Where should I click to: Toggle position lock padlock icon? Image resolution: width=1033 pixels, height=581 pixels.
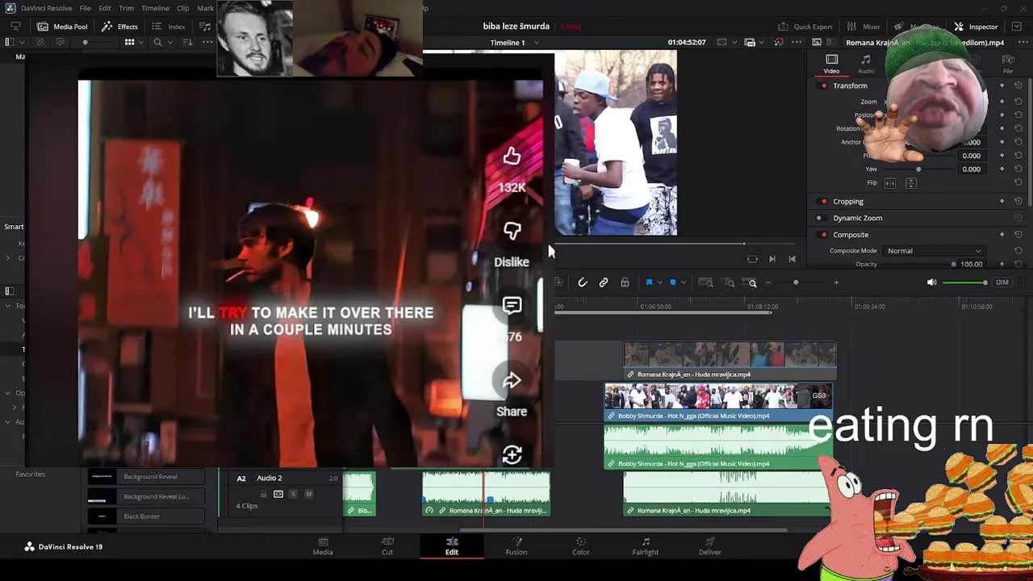pyautogui.click(x=625, y=282)
